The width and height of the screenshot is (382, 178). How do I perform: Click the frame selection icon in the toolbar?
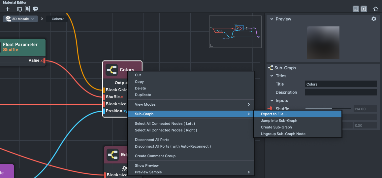tap(27, 9)
